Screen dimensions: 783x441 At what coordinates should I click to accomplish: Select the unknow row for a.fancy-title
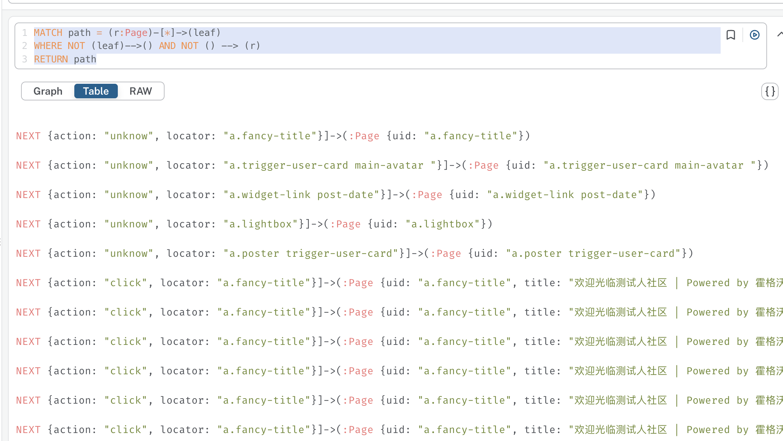[x=273, y=136]
